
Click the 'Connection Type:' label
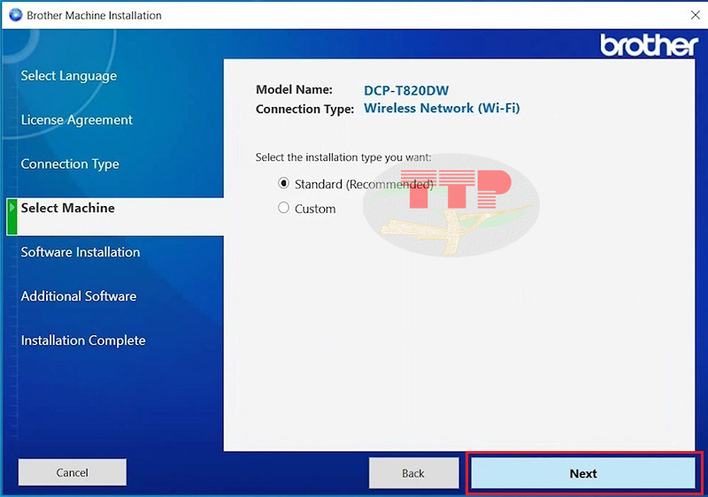pyautogui.click(x=304, y=109)
